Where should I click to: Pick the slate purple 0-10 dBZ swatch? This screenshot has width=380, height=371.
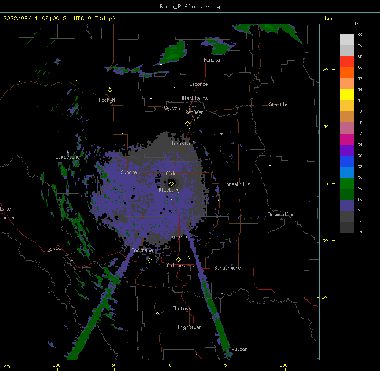[x=346, y=205]
